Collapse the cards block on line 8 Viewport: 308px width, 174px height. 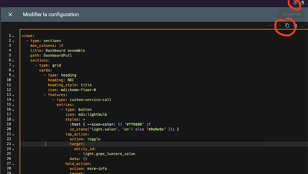13,70
